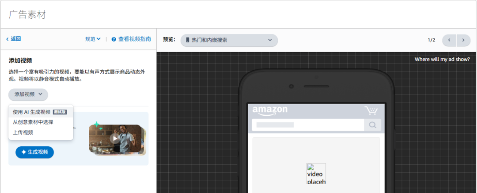Viewport: 477px width, 193px height.
Task: Expand the 规范 dropdown
Action: (x=93, y=39)
